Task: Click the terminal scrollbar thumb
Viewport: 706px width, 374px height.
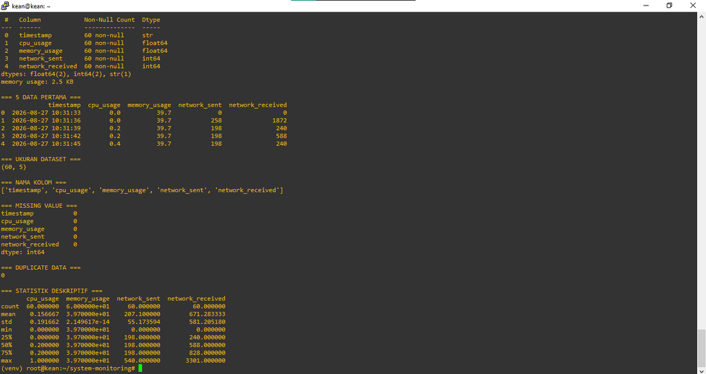Action: coord(701,347)
